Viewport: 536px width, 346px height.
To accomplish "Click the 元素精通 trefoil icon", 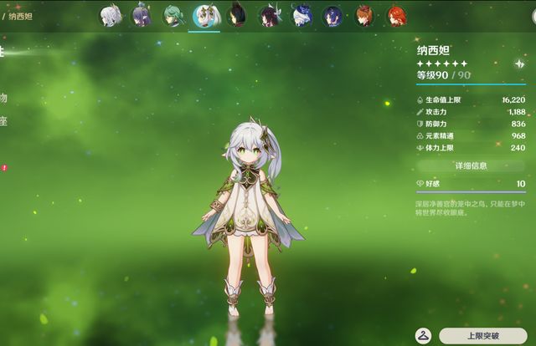I will point(420,135).
